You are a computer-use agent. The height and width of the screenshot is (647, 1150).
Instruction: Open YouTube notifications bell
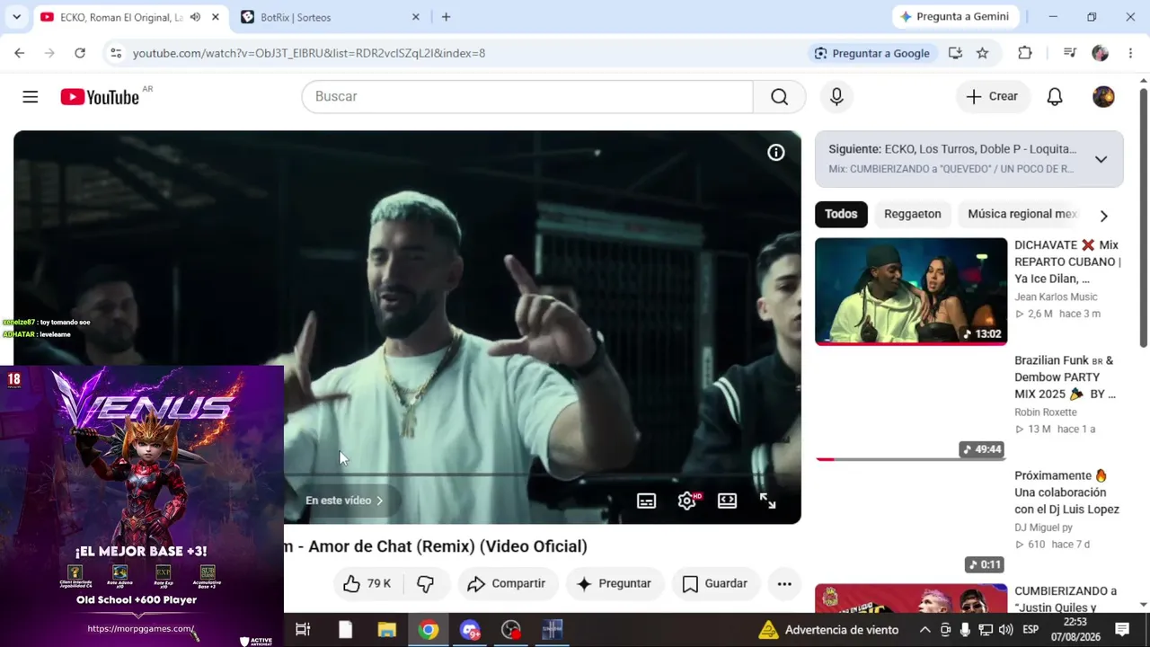pos(1055,97)
